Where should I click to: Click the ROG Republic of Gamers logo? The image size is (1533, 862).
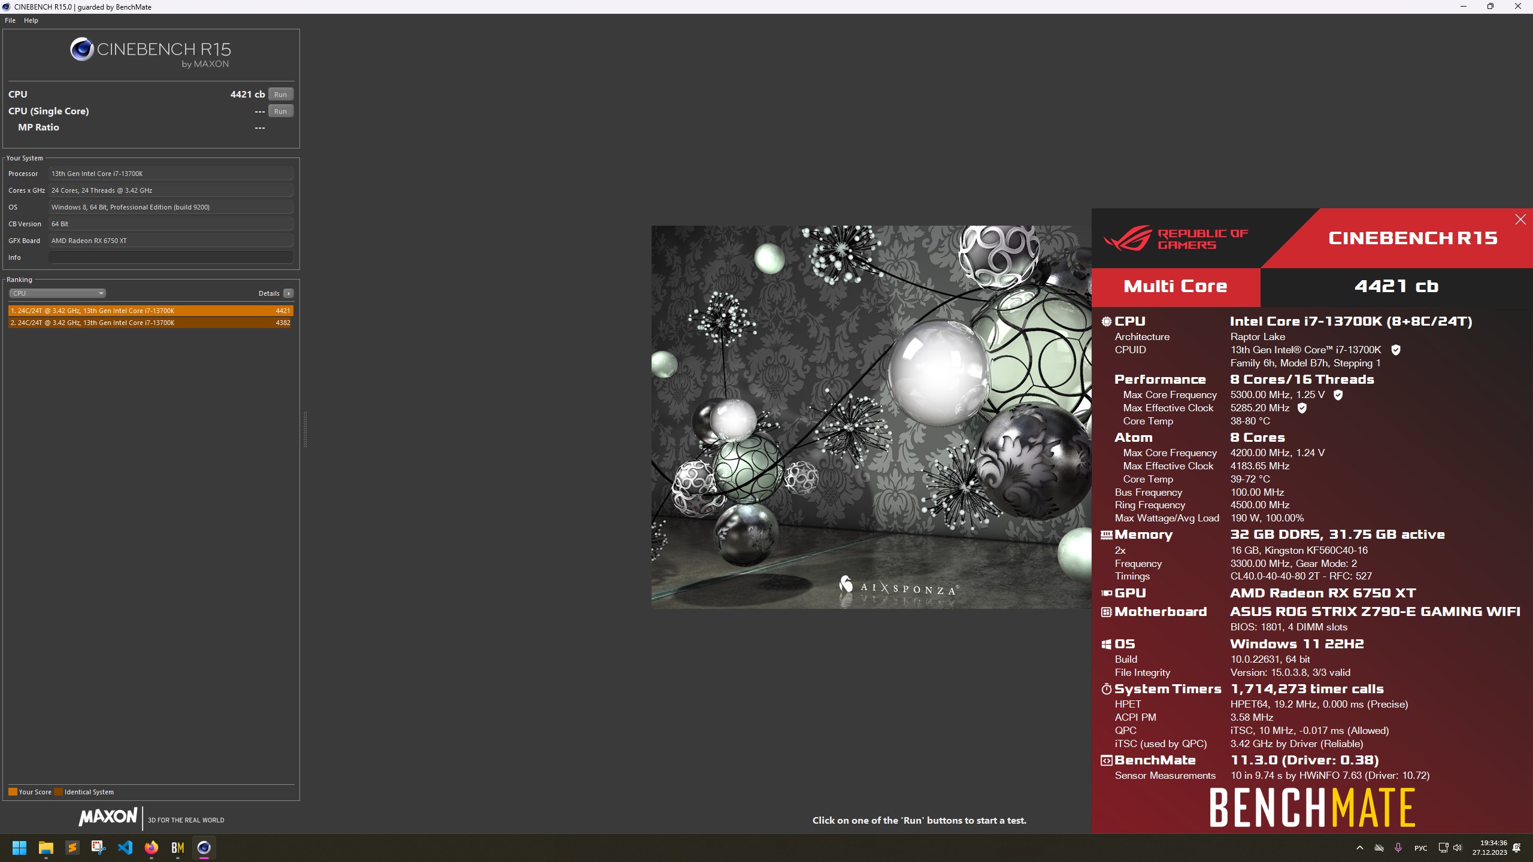[x=1176, y=239]
